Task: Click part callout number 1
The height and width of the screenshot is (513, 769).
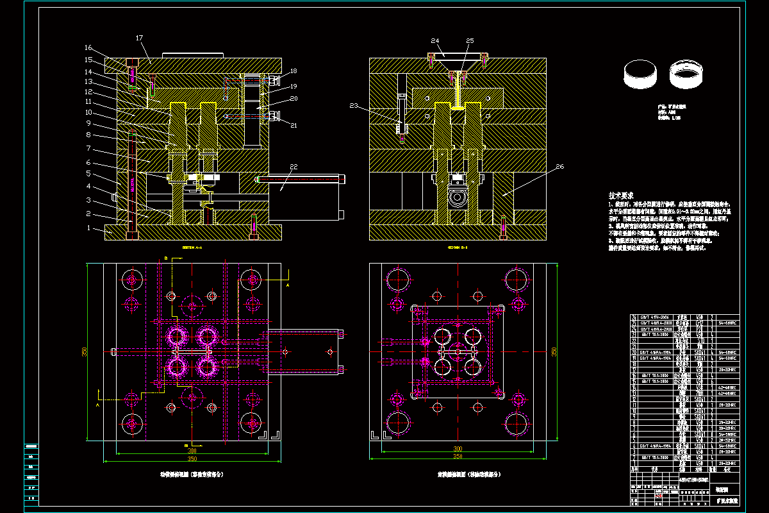Action: (89, 228)
